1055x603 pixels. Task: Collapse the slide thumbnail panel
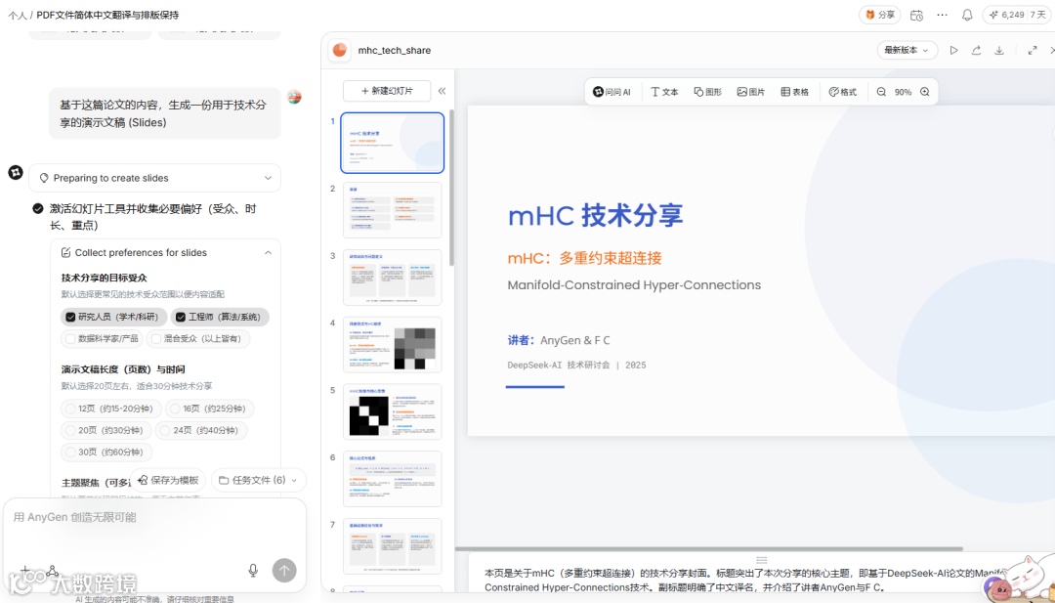pyautogui.click(x=443, y=91)
